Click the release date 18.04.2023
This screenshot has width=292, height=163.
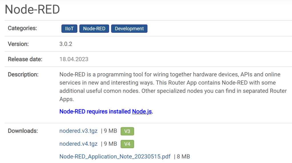click(x=74, y=59)
